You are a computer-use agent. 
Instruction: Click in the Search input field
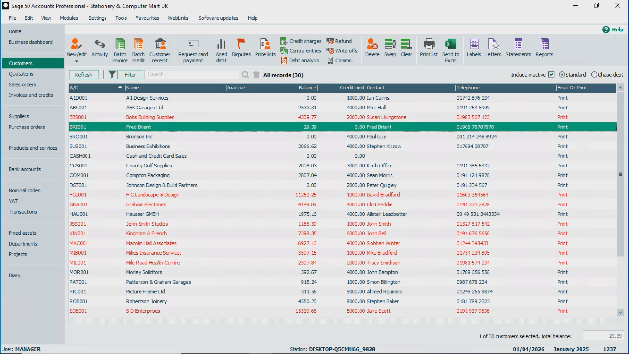click(x=192, y=75)
